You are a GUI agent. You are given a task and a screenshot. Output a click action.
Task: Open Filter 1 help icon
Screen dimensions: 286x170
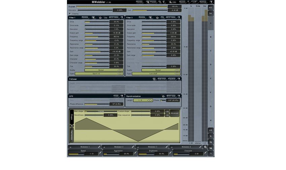click(x=122, y=18)
